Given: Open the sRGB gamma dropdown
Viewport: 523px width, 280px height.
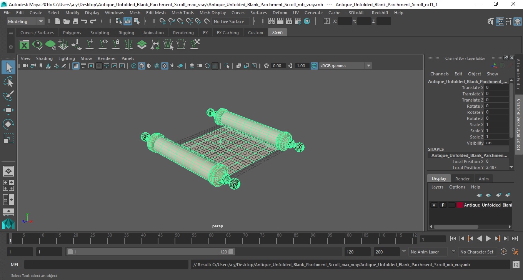Looking at the screenshot, I should 345,66.
